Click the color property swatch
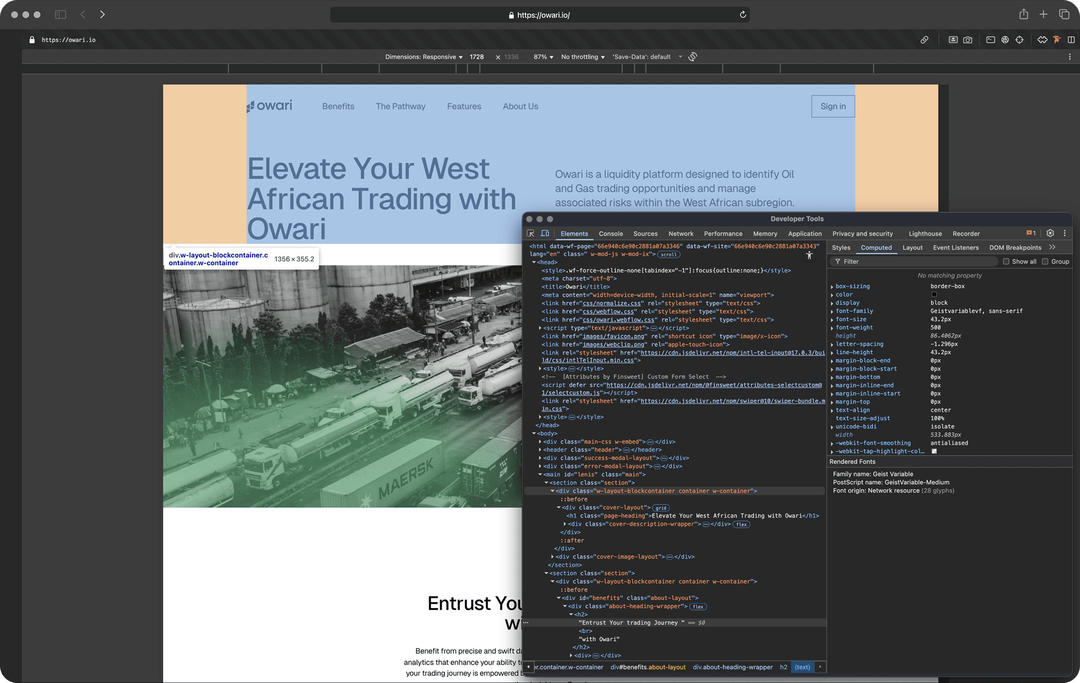 tap(934, 295)
